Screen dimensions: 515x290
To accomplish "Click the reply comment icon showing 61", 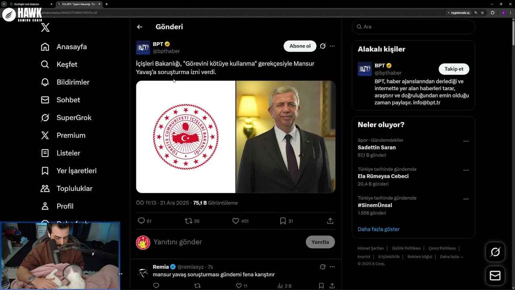I will click(x=141, y=221).
